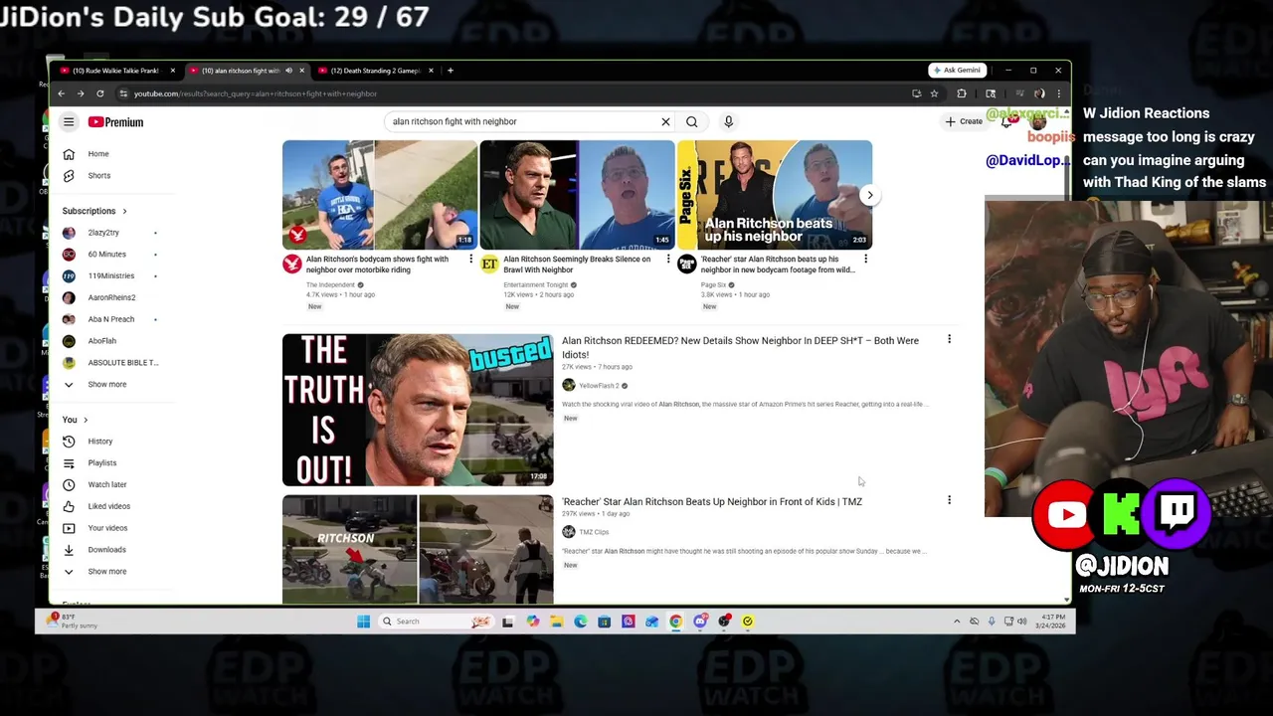This screenshot has height=716, width=1273.
Task: Select the alan ritchson fight tab
Action: [x=239, y=71]
